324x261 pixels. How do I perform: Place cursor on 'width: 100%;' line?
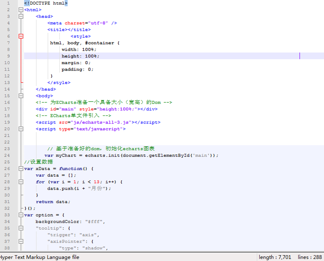(x=79, y=49)
